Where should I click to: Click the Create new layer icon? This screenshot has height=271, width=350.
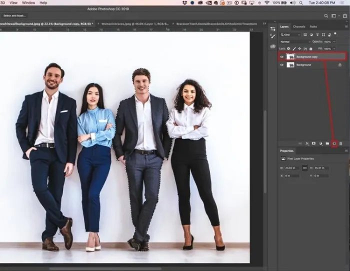point(334,143)
